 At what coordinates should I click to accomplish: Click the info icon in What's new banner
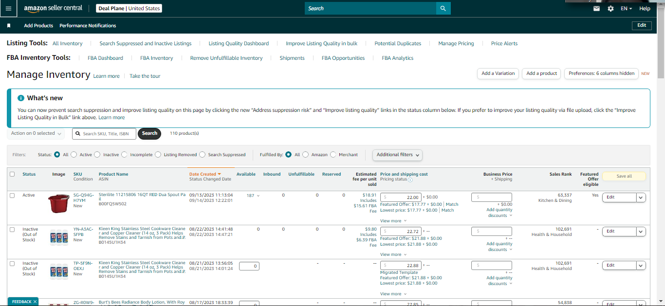pos(21,98)
